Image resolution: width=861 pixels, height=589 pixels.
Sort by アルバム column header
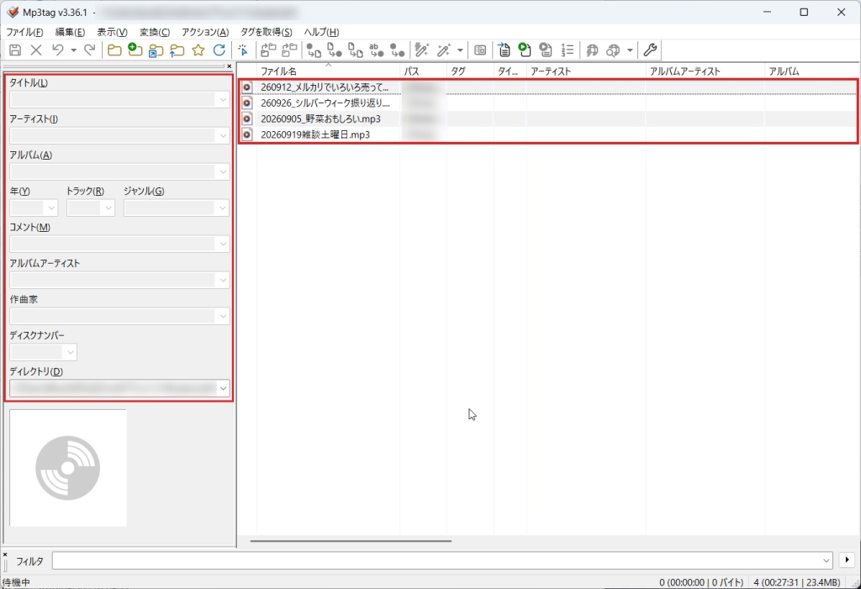811,71
